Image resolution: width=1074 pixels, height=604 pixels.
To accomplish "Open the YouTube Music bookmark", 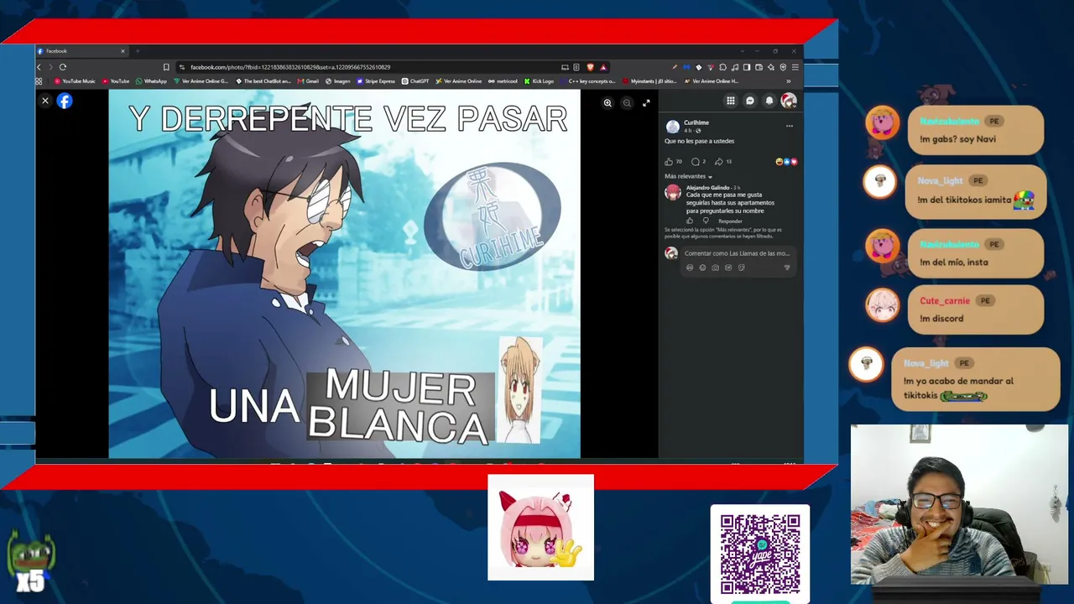I will 75,81.
